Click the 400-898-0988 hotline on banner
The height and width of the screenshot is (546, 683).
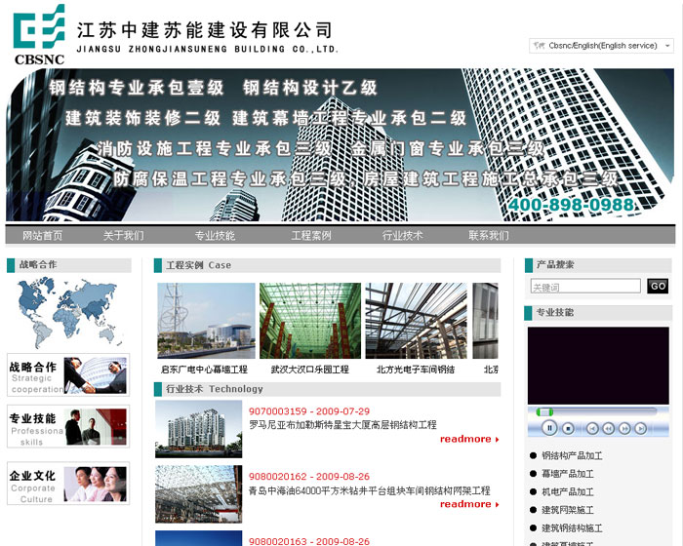click(x=571, y=205)
